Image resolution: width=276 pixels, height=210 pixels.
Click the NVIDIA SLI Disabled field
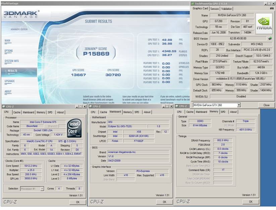tap(241, 96)
